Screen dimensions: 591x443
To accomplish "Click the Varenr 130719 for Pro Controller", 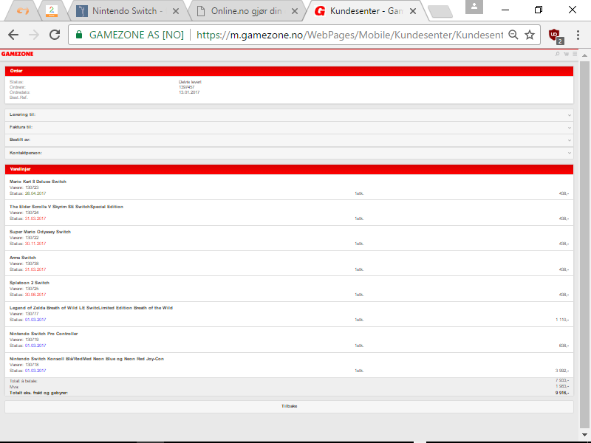I will click(24, 340).
